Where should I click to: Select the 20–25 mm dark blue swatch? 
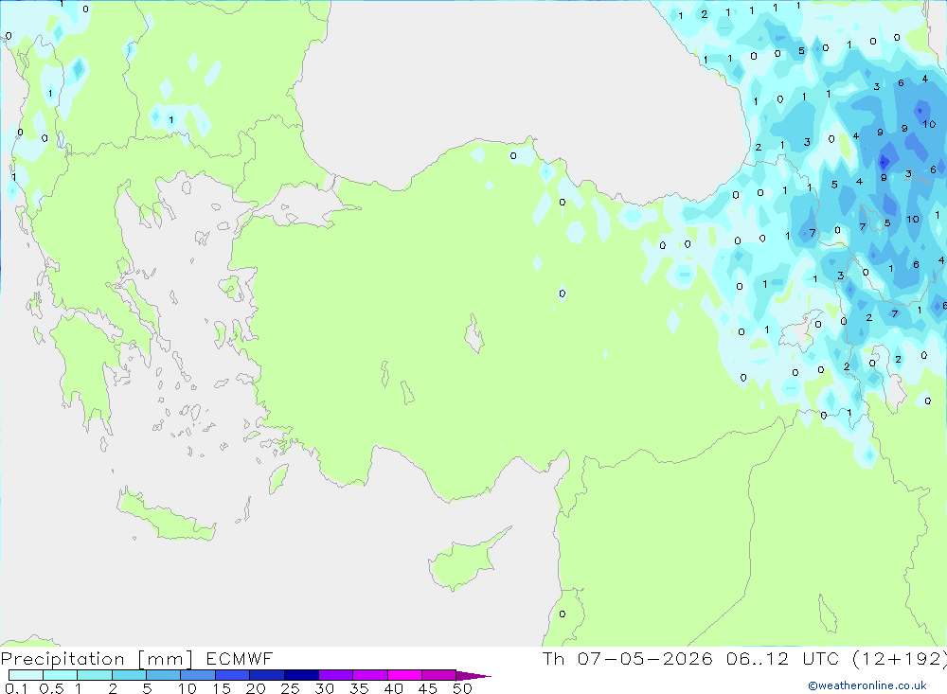pos(267,675)
